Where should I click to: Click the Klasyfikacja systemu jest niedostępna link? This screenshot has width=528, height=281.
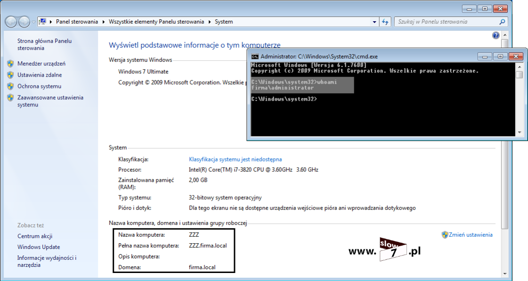(x=235, y=160)
